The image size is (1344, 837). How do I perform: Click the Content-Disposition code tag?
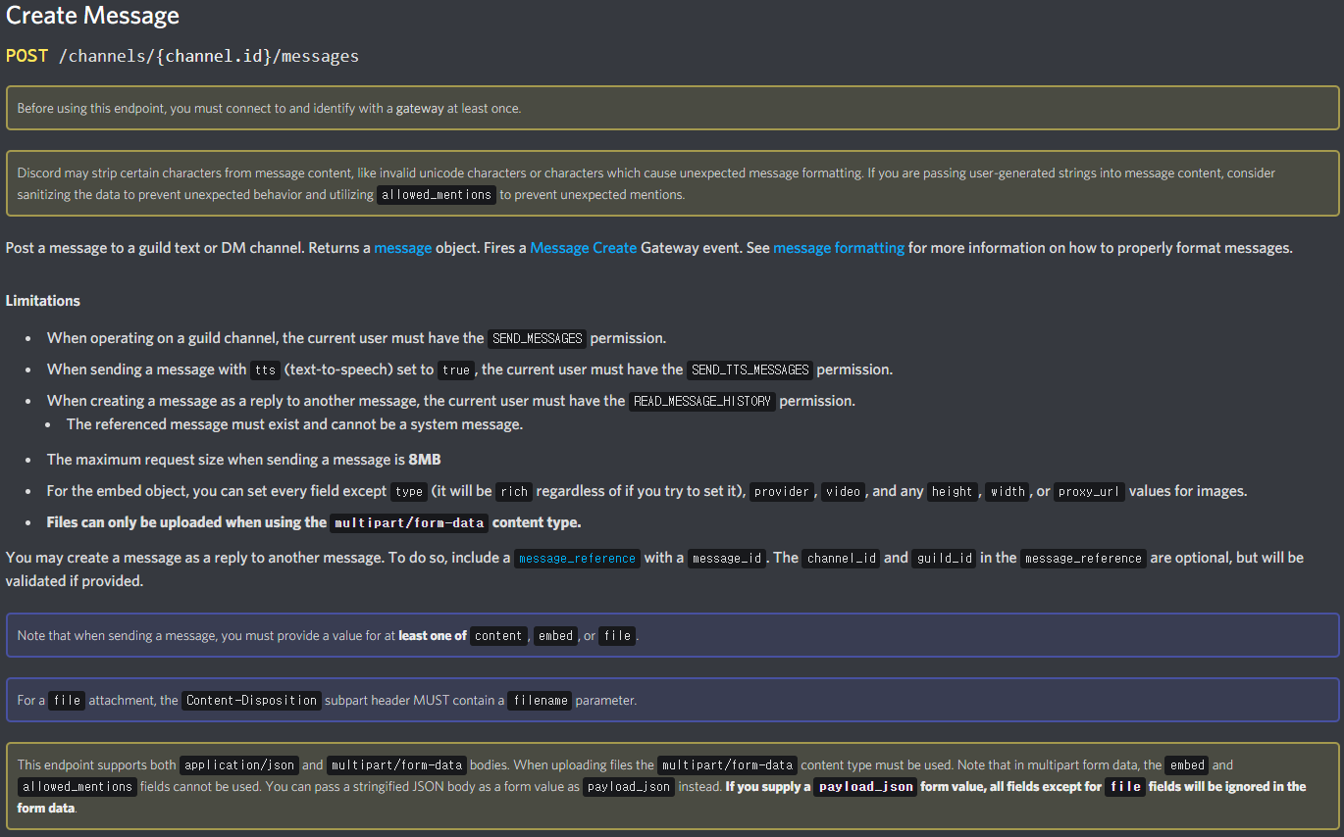pos(251,701)
